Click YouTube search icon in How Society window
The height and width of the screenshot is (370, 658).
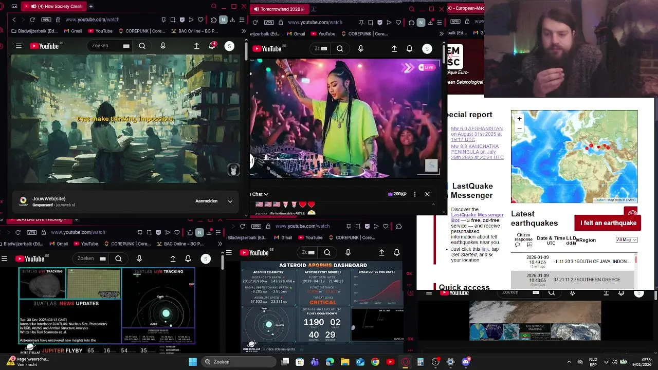click(142, 46)
